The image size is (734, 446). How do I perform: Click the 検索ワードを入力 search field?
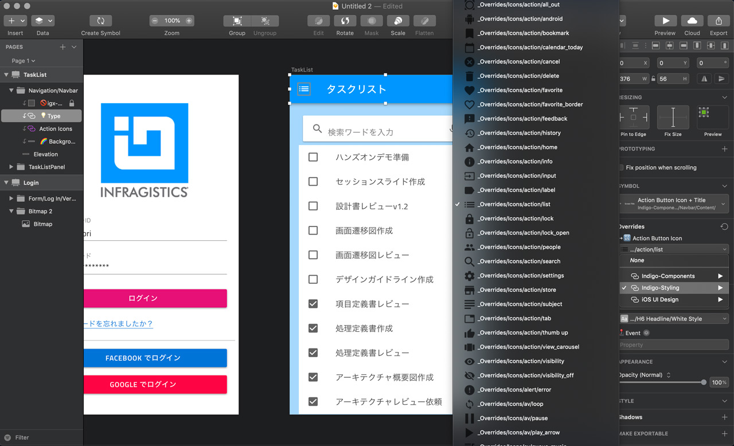[x=378, y=132]
